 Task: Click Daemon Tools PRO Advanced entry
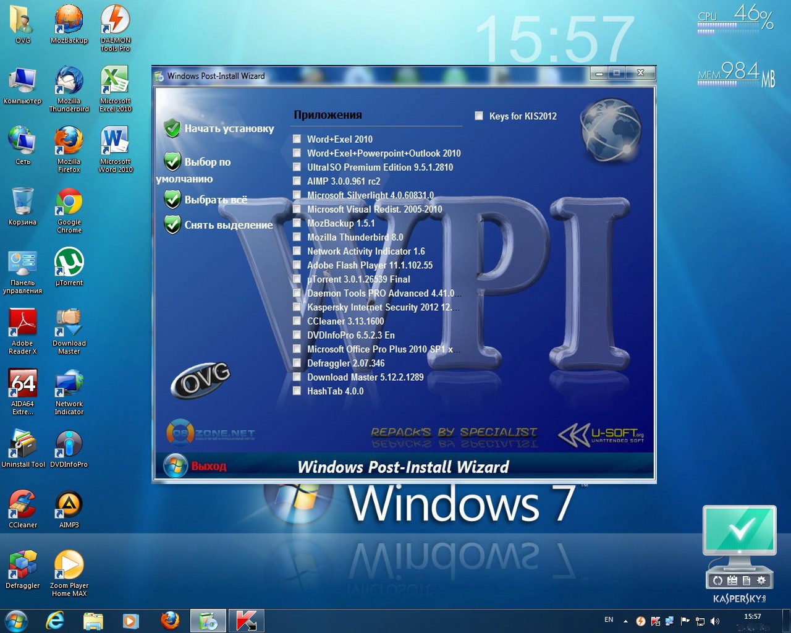click(x=383, y=294)
